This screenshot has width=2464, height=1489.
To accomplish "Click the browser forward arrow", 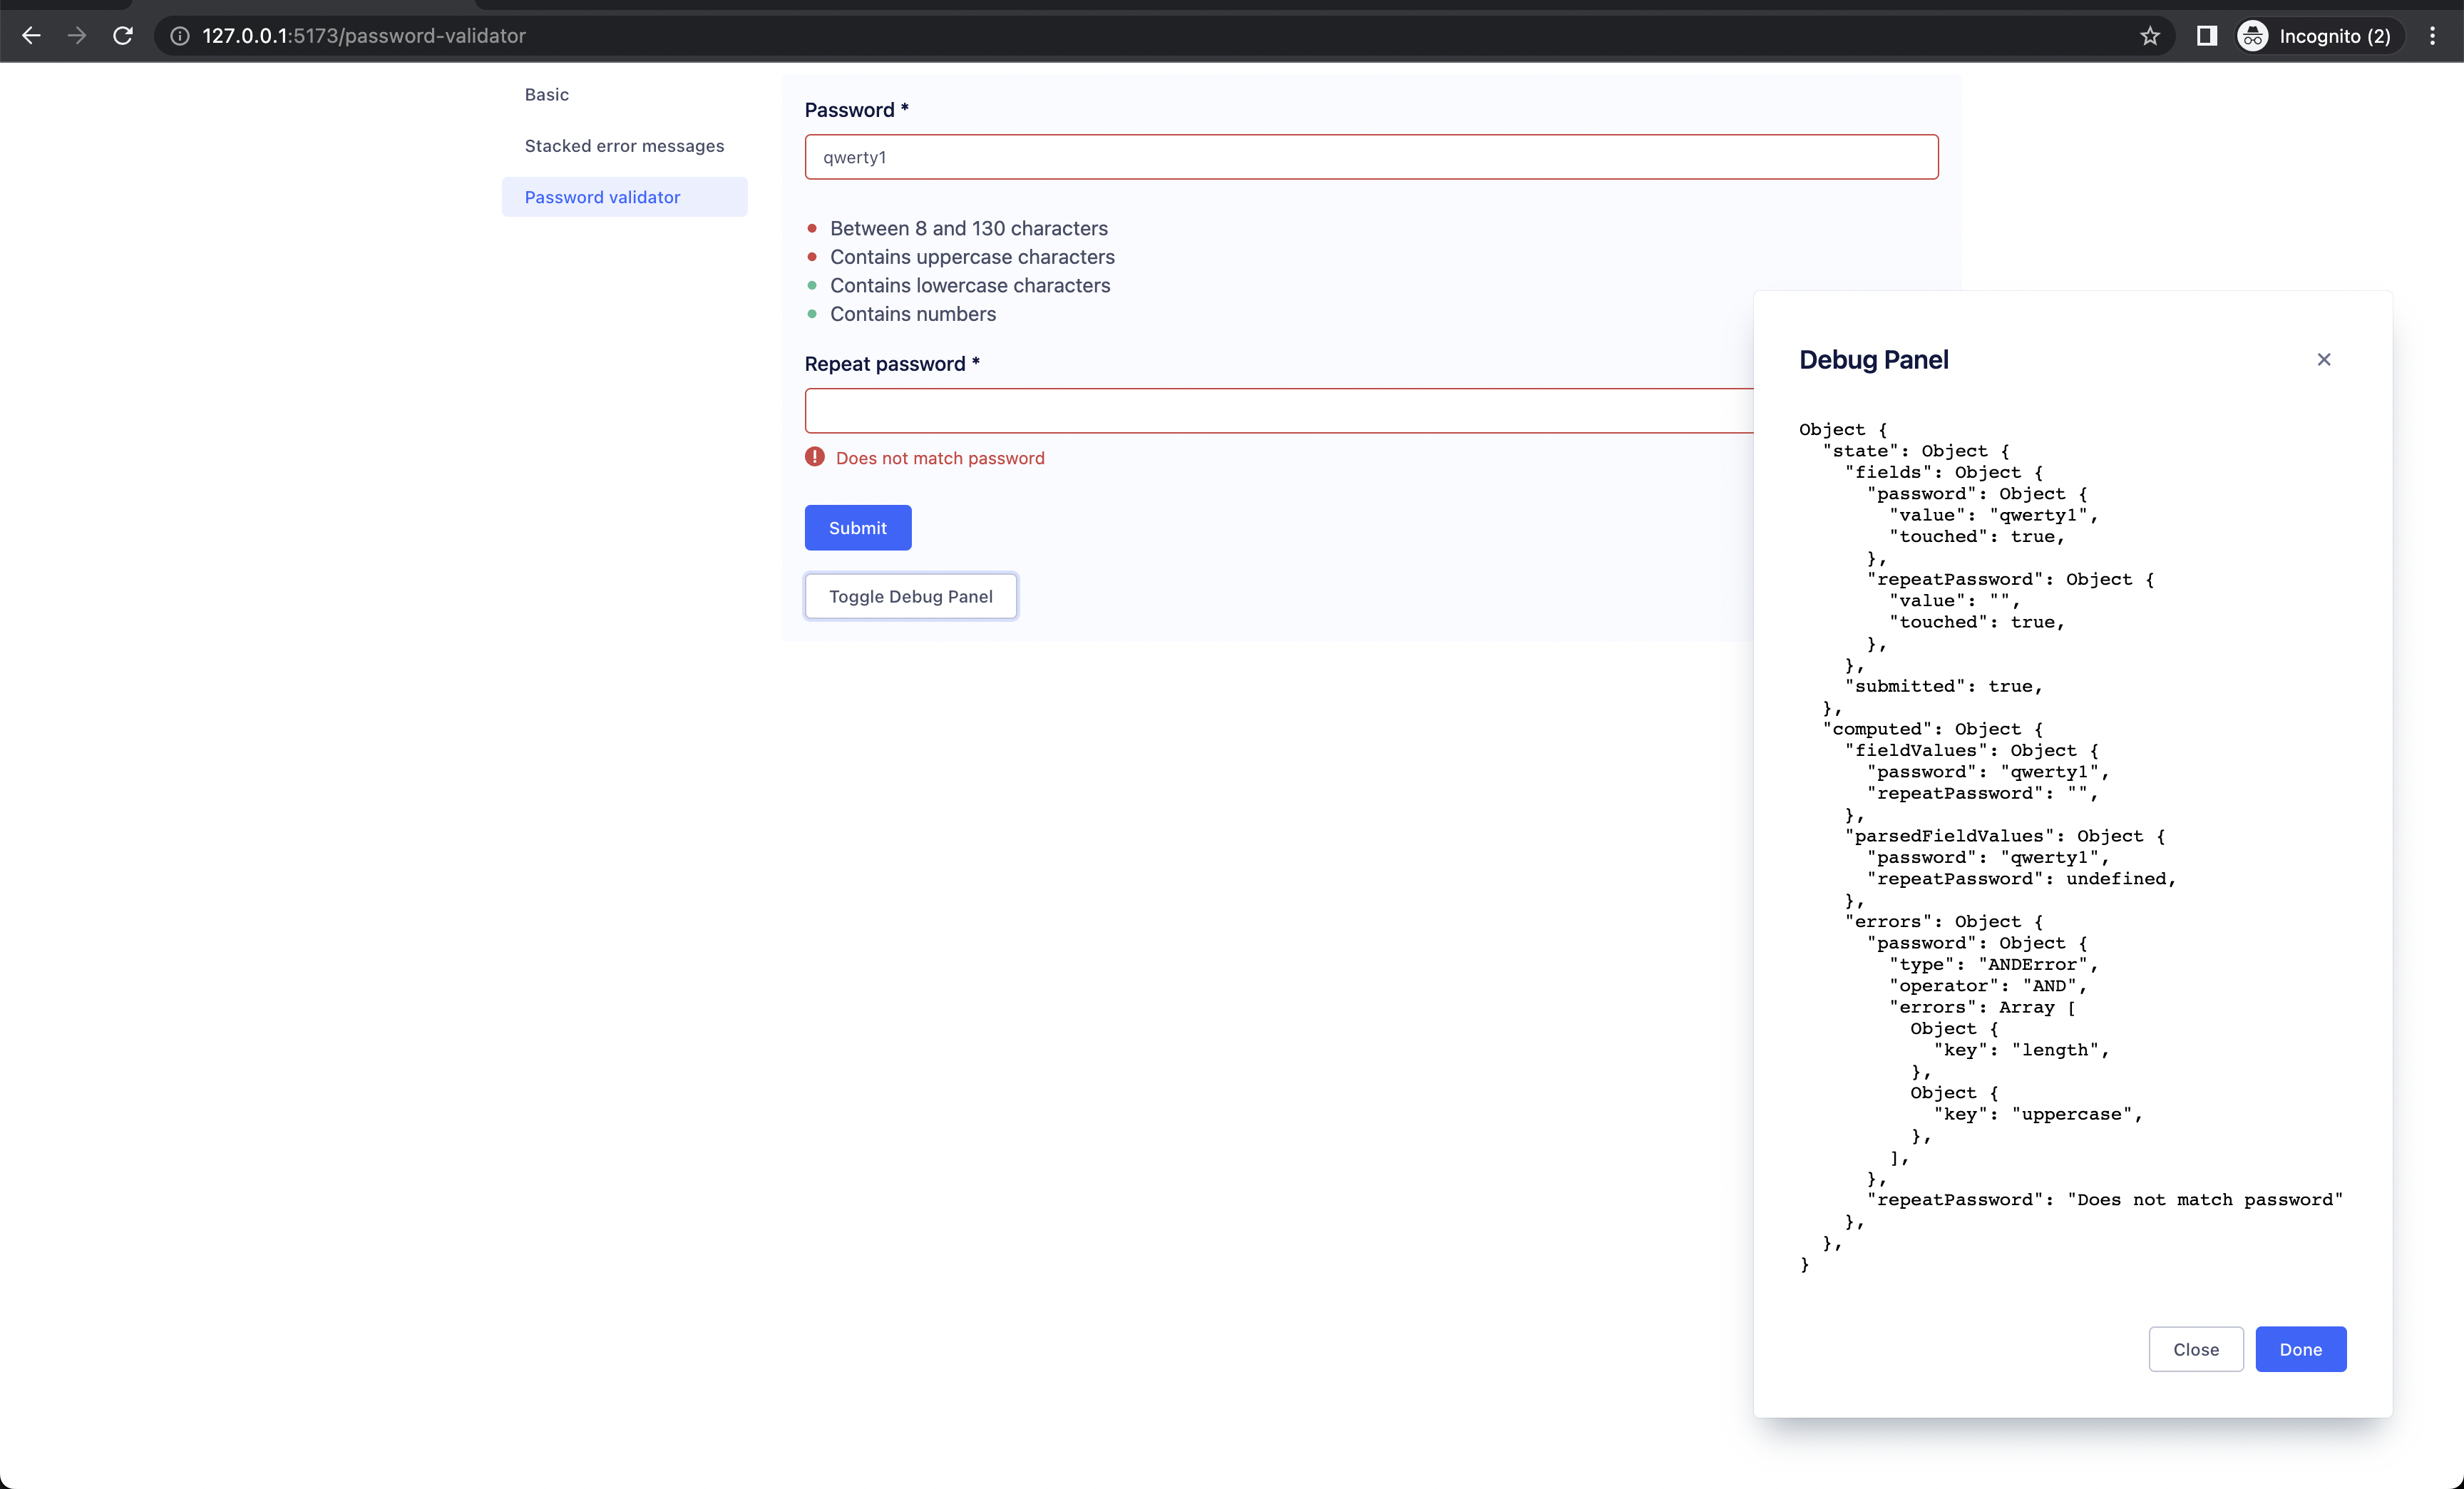I will pos(77,36).
